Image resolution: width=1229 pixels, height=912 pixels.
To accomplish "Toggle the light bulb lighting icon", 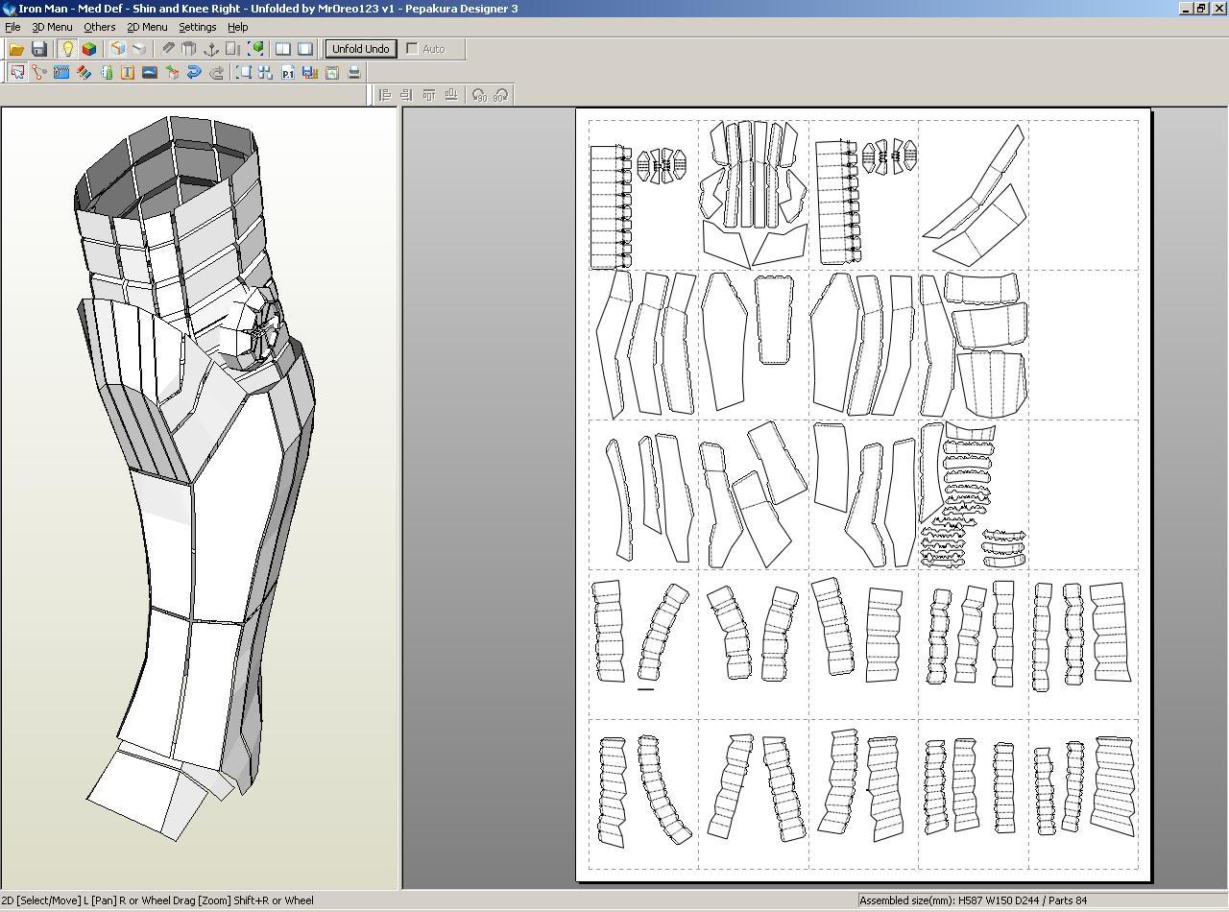I will [x=67, y=49].
